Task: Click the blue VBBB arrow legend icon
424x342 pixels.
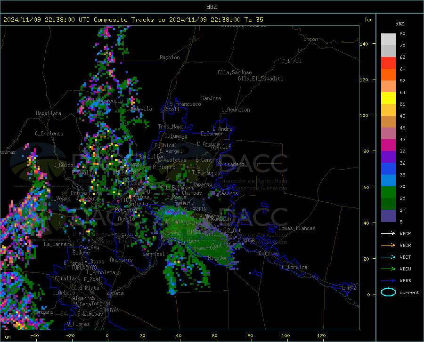Action: coord(388,280)
